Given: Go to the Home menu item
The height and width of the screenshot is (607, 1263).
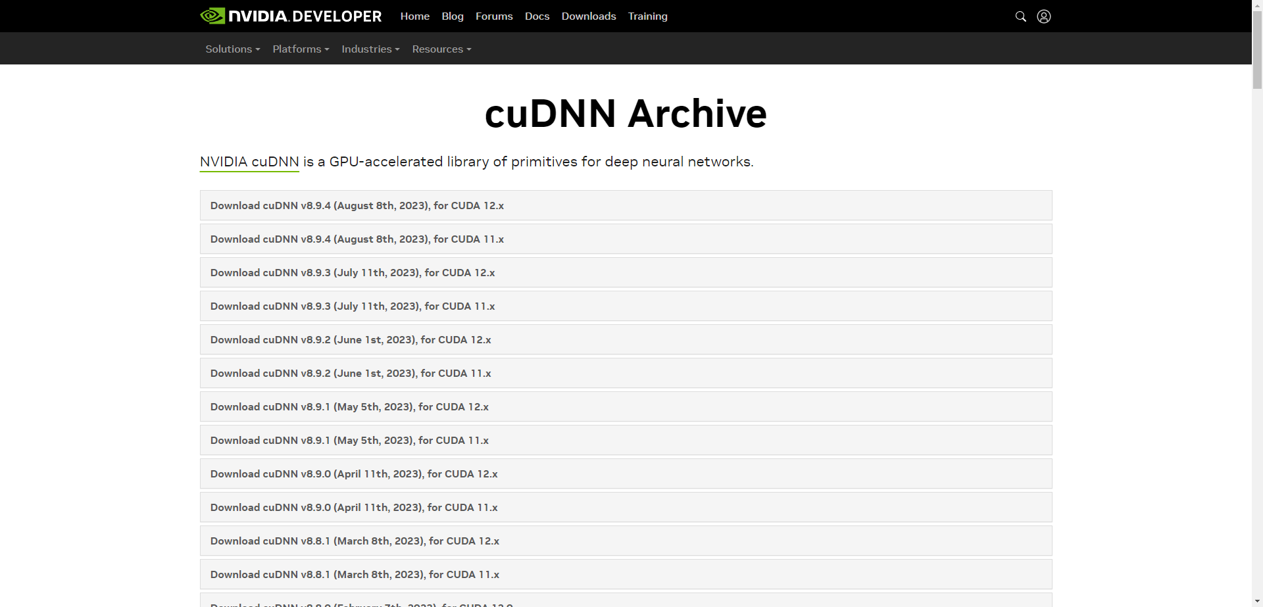Looking at the screenshot, I should pyautogui.click(x=414, y=16).
